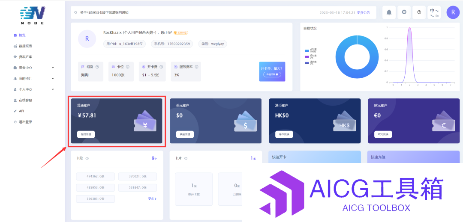
Task: Click 美金充值 button on 美元账户
Action: point(185,134)
